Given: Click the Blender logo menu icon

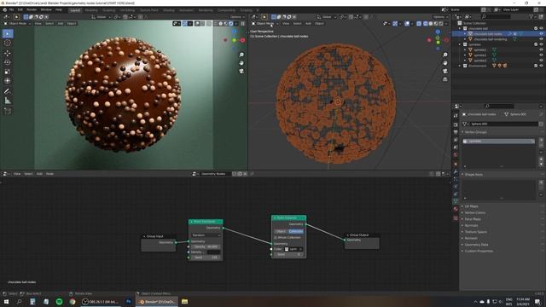Looking at the screenshot, I should 4,9.
